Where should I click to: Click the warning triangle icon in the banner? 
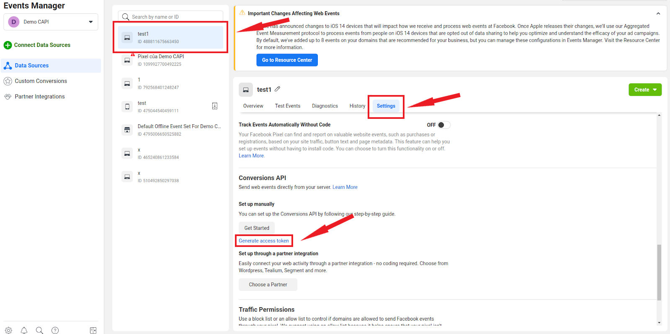point(242,13)
